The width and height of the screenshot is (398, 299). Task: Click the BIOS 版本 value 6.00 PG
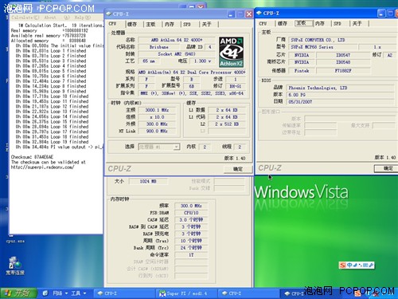(341, 95)
